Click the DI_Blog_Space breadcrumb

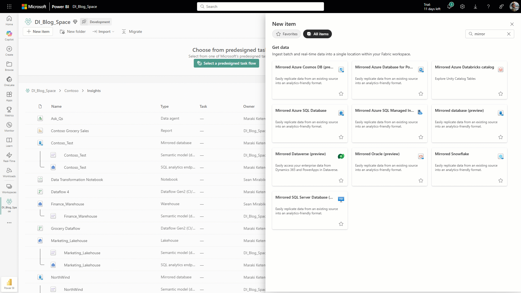coord(43,91)
